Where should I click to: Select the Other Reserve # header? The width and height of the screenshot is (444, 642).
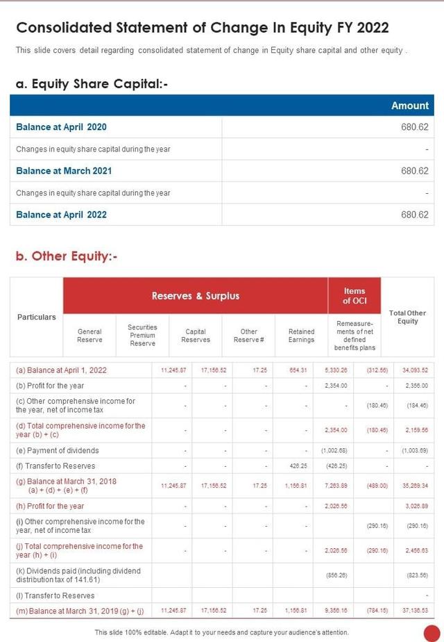click(x=248, y=336)
